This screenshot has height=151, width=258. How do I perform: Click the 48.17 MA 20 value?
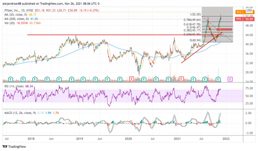pyautogui.click(x=33, y=15)
